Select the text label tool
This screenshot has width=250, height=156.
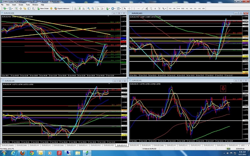pyautogui.click(x=159, y=8)
